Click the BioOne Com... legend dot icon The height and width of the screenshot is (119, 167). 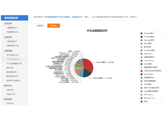[x=142, y=98]
